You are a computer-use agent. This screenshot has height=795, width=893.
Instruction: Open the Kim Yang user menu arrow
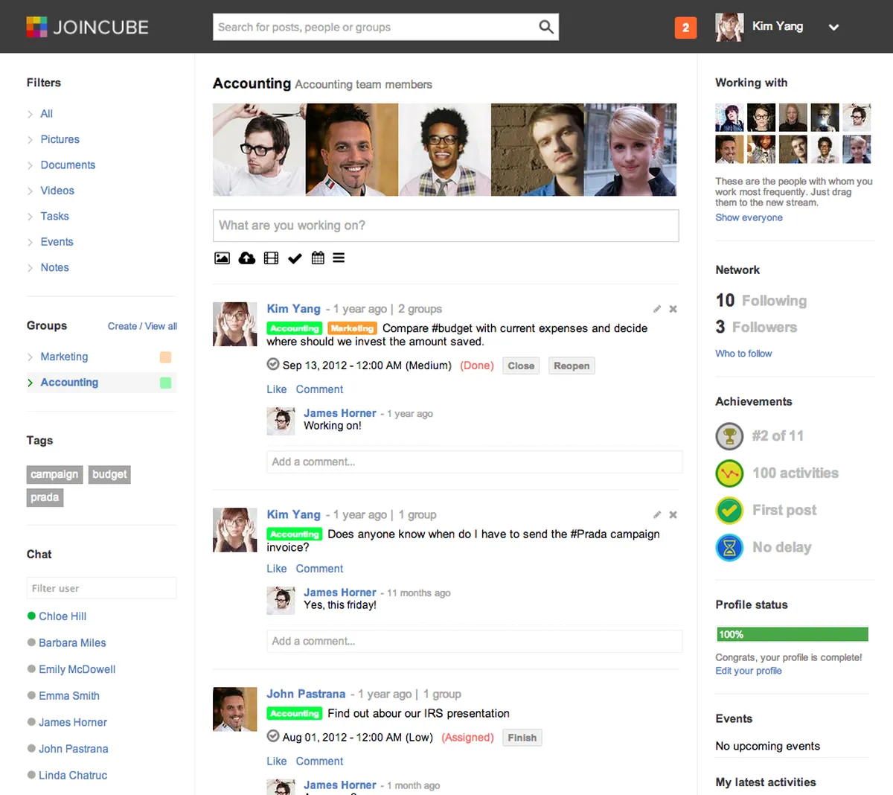point(833,27)
